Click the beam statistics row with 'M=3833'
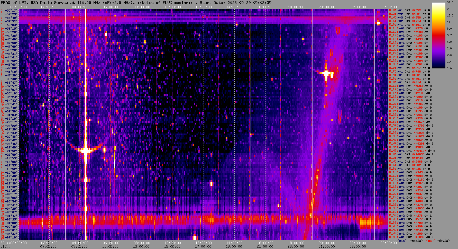Screen dimensions: 458x249 (411, 208)
